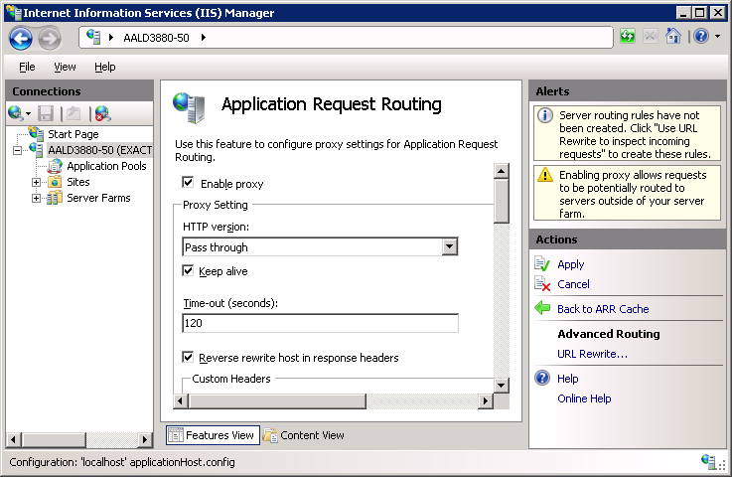
Task: Click the Connections scrollbar left arrow
Action: [14, 439]
